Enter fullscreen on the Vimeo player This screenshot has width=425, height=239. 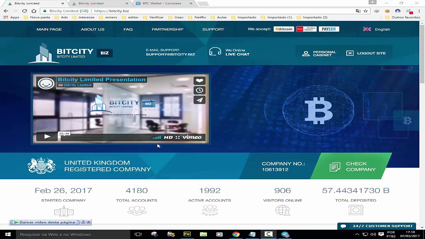[x=178, y=137]
